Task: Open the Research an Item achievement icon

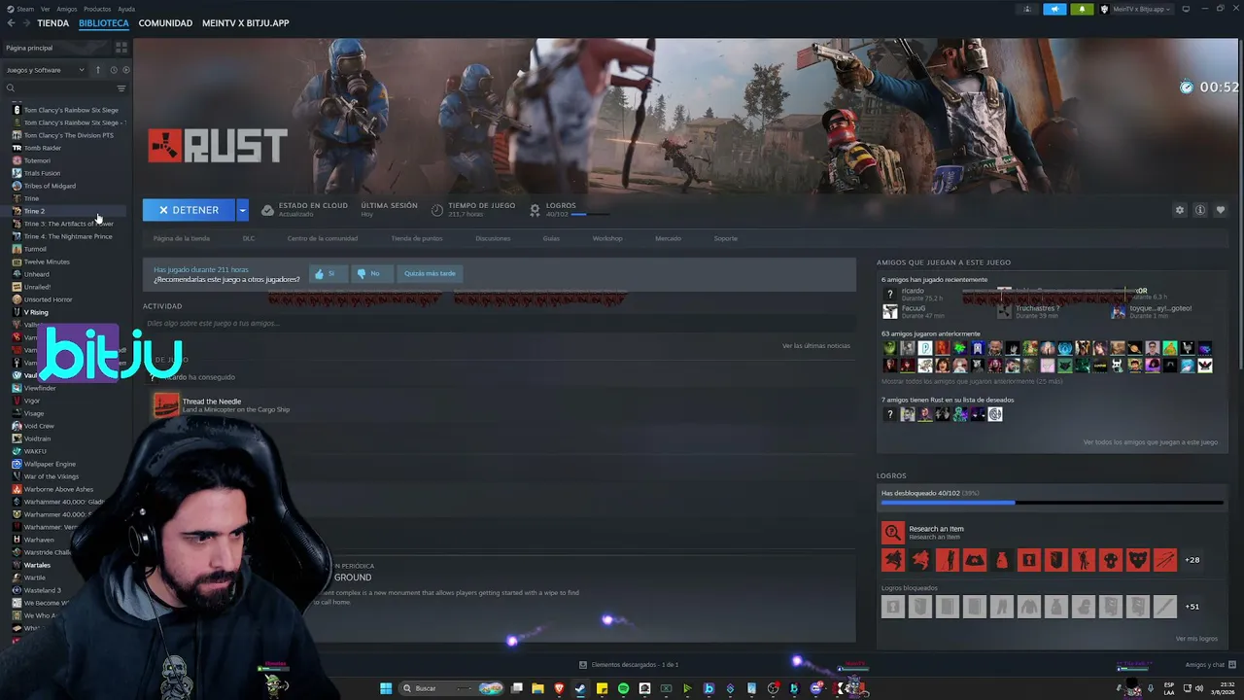Action: (x=892, y=533)
